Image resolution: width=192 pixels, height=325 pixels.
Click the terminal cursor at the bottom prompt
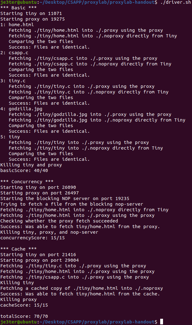click(x=161, y=322)
